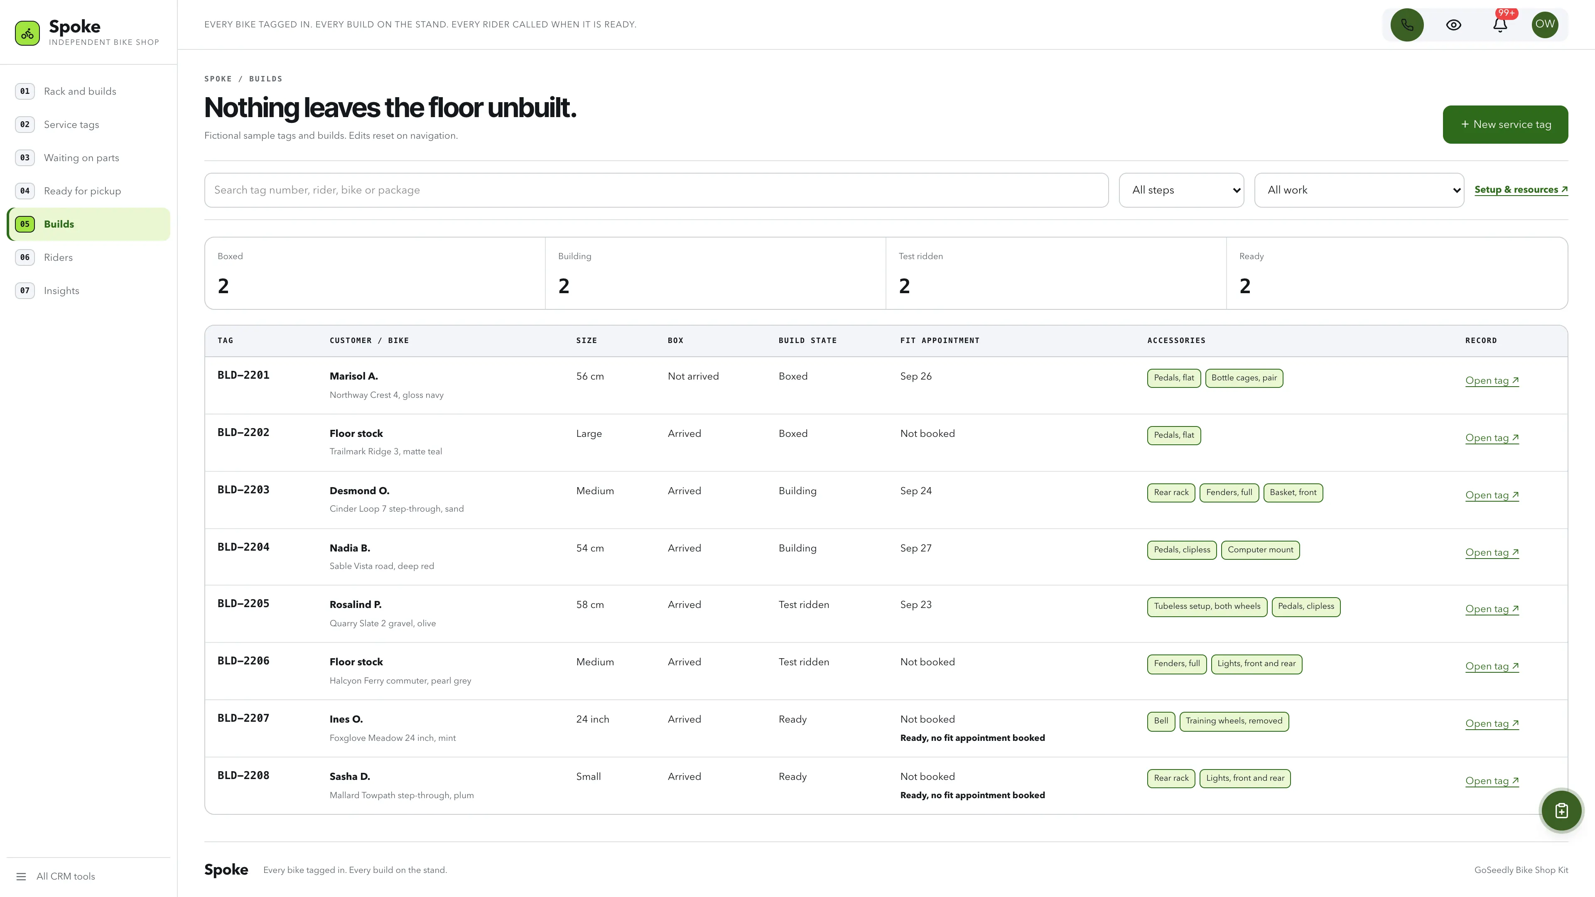
Task: Click tag number BLD-2203
Action: pyautogui.click(x=243, y=490)
